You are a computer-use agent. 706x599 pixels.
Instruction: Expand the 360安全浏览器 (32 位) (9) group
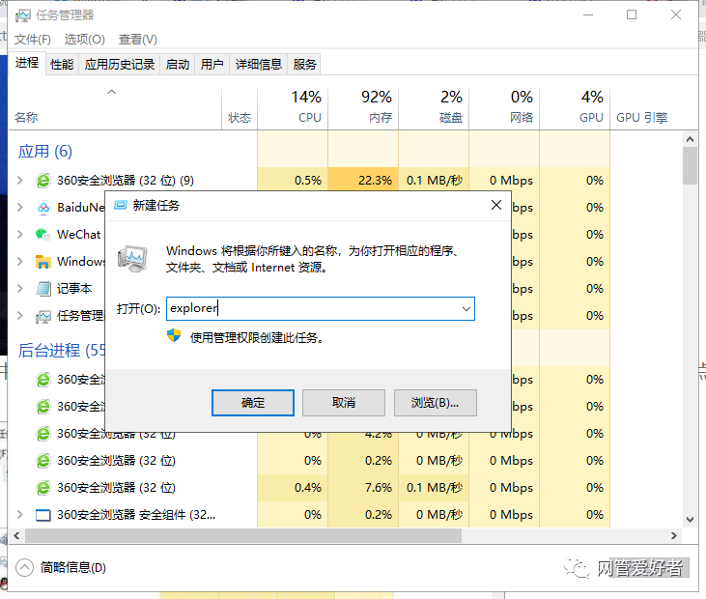tap(20, 181)
